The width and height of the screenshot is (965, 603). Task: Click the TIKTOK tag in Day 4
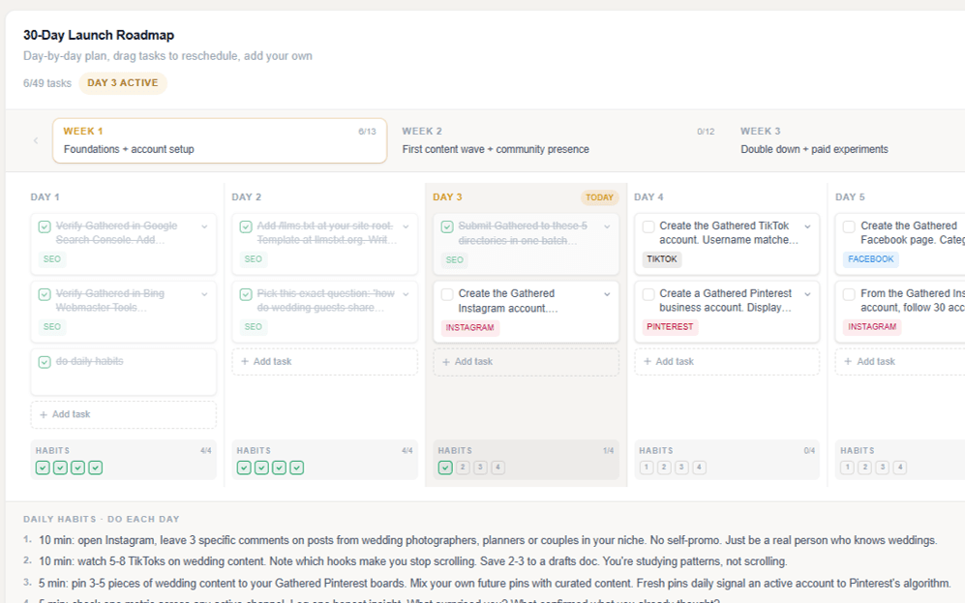(662, 259)
